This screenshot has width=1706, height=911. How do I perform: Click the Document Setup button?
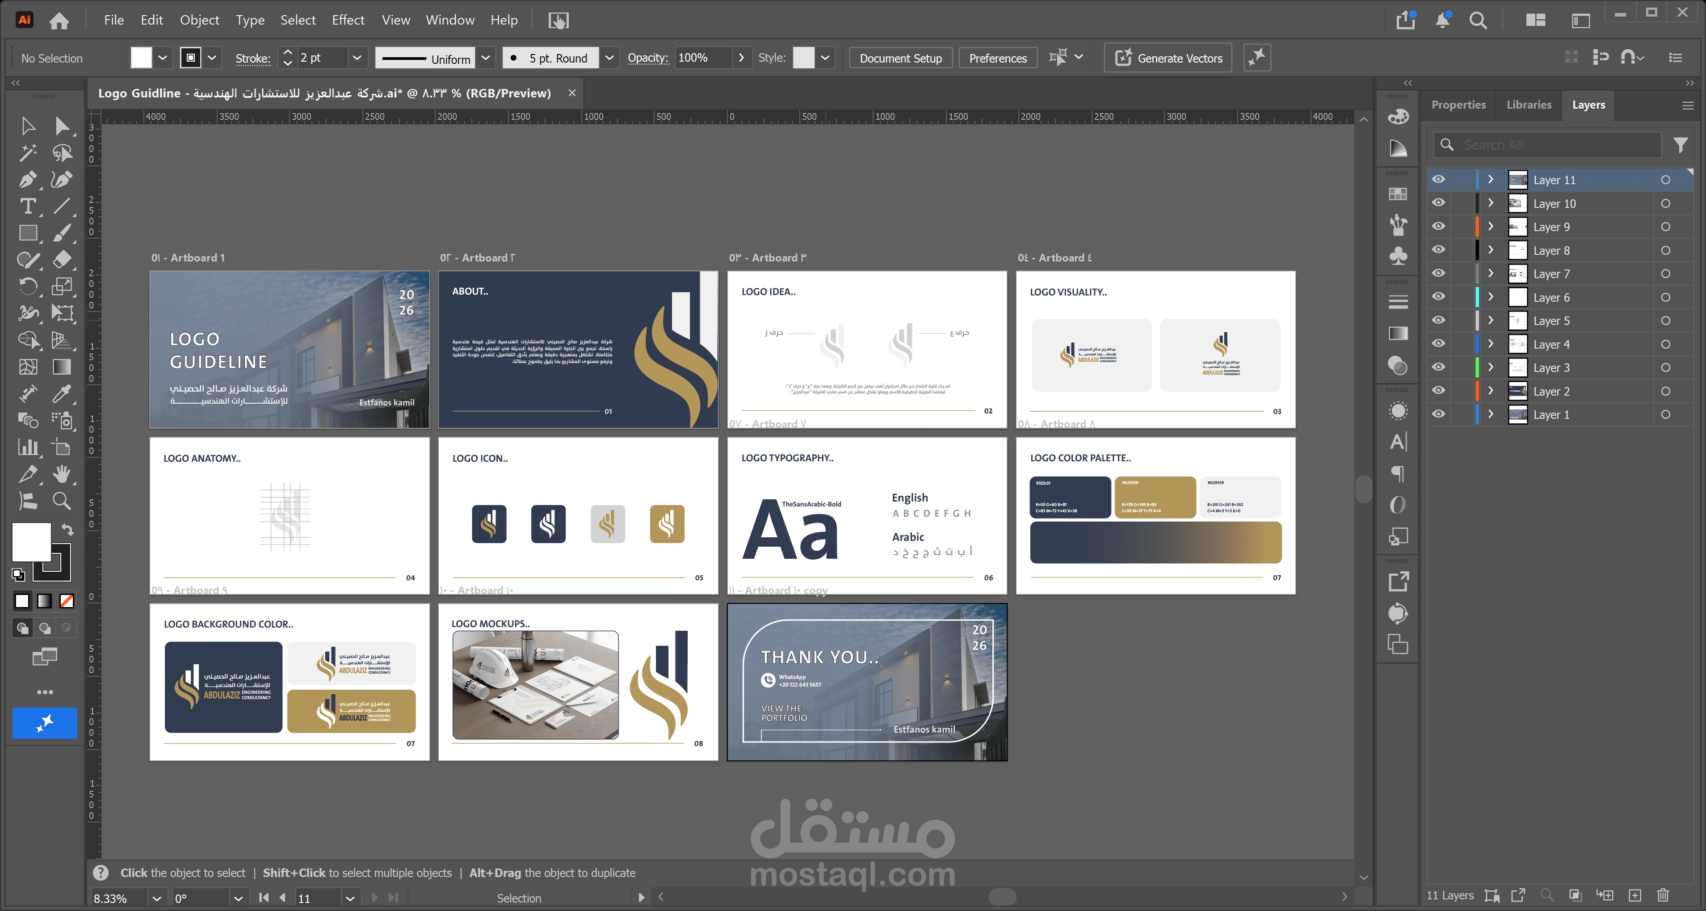[900, 58]
